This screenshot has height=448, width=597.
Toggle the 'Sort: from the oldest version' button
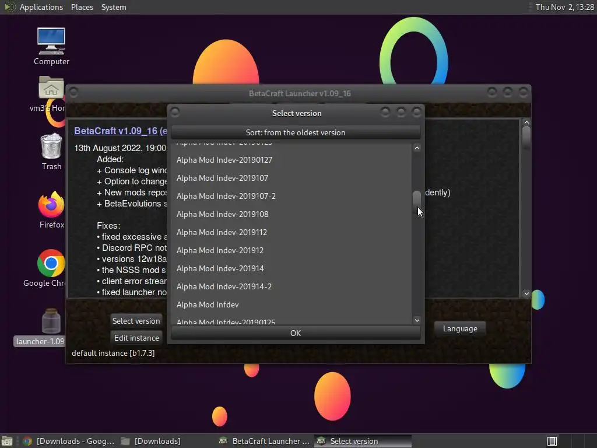(x=296, y=132)
